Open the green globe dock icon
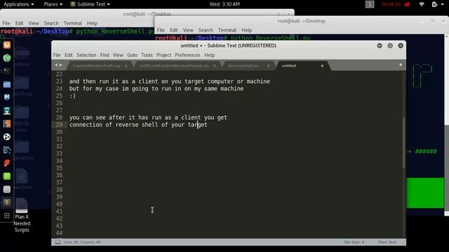Viewport: 449px width, 252px height. tap(7, 58)
